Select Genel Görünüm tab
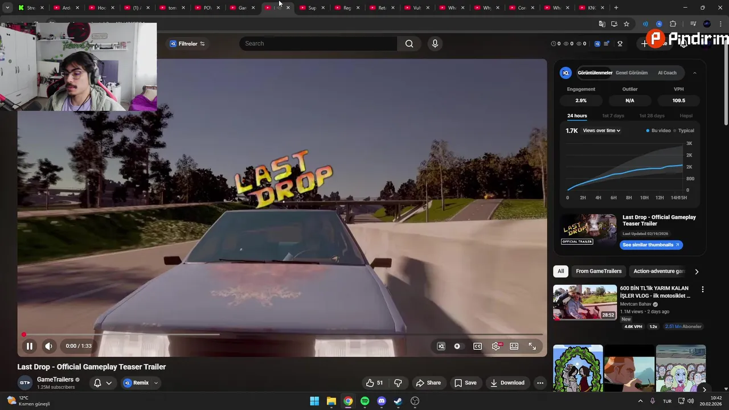 coord(632,73)
